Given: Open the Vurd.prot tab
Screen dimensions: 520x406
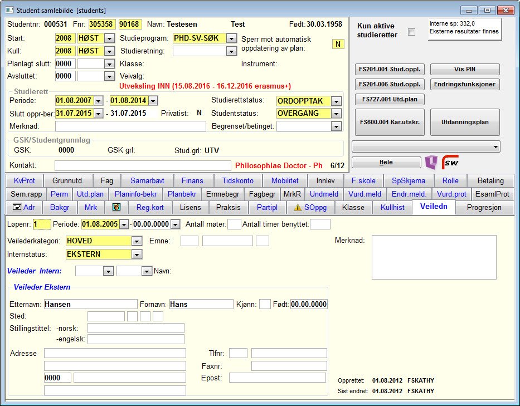Looking at the screenshot, I should (451, 194).
